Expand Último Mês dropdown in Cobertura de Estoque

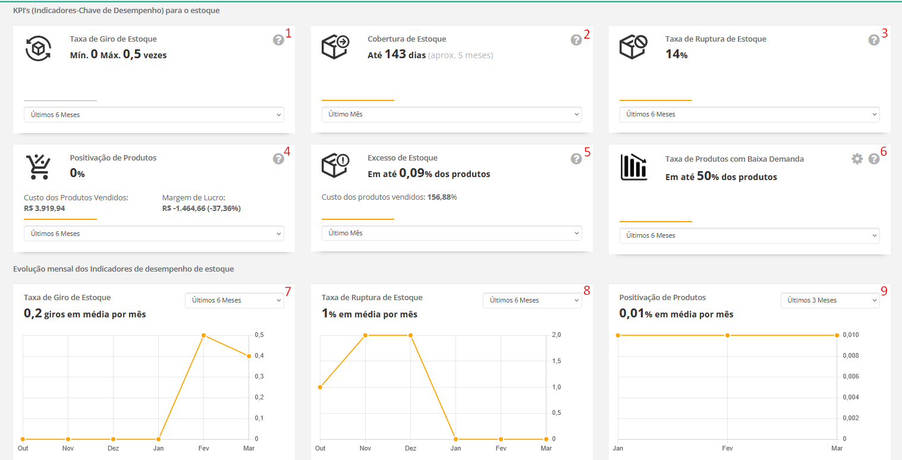point(451,114)
